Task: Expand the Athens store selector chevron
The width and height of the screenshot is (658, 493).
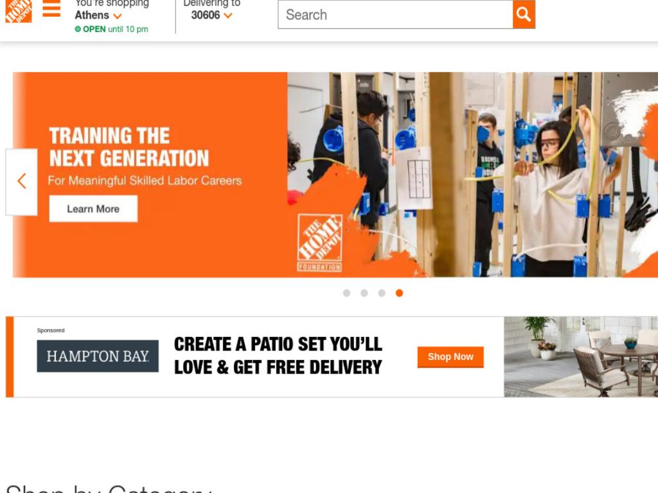Action: coord(118,16)
